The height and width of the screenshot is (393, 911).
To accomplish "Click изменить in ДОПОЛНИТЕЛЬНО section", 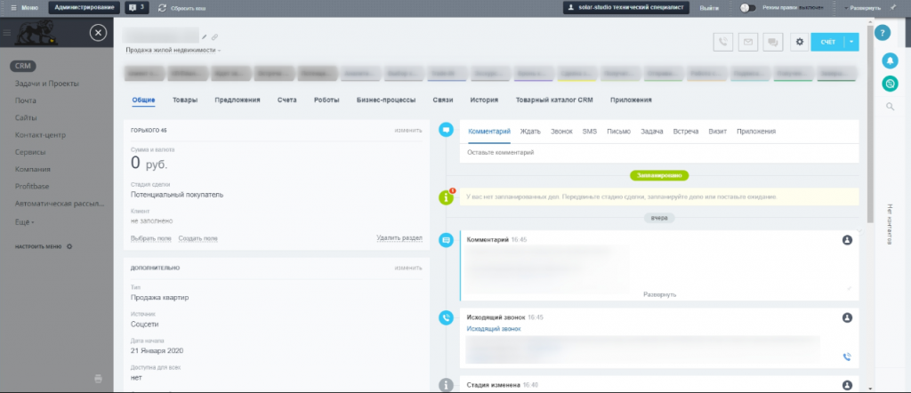I will 408,268.
